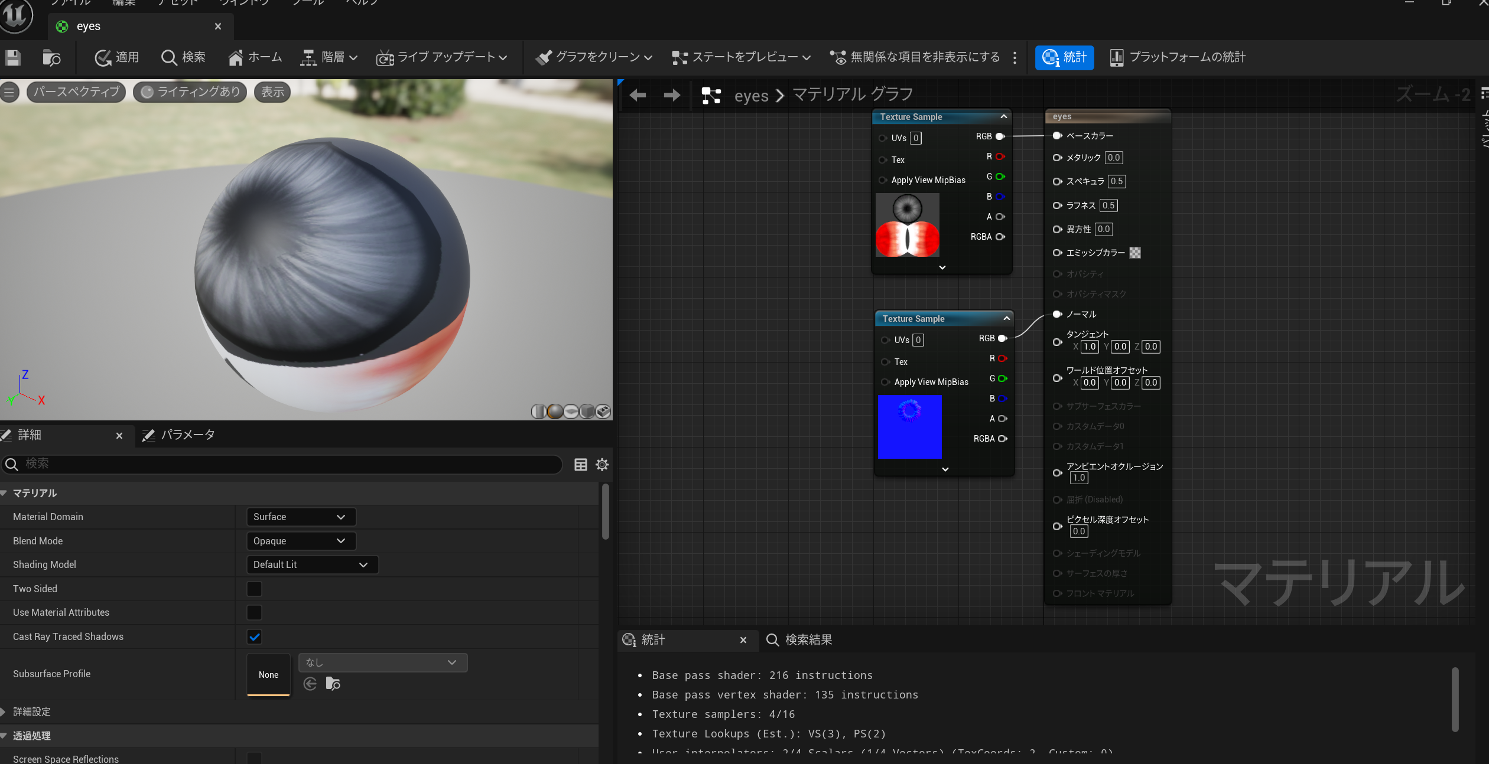Open Platform Stats (プラットフォームの統計)

pos(1178,57)
